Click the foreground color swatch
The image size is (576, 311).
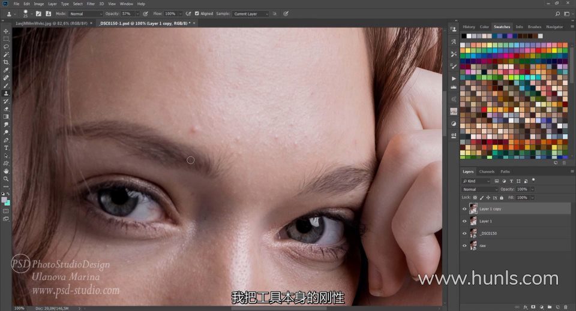click(4, 200)
